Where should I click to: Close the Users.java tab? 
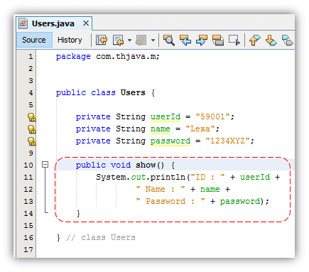(86, 23)
